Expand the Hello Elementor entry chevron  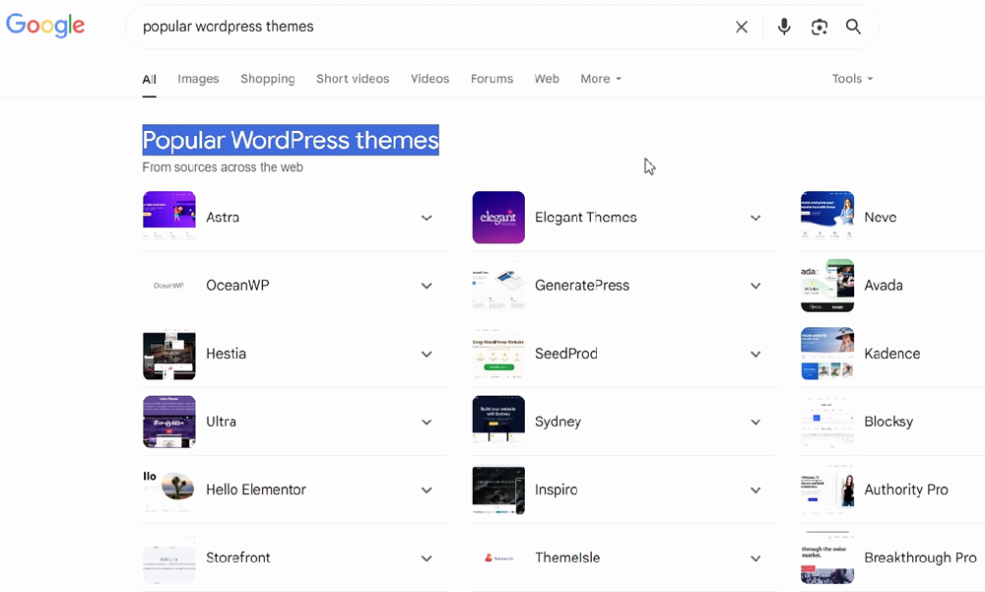click(427, 491)
